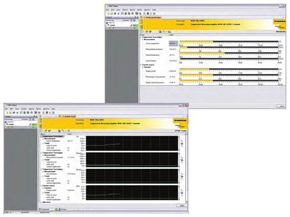Collapse Current source group in DTM Trend window
The width and height of the screenshot is (290, 217).
[41, 186]
